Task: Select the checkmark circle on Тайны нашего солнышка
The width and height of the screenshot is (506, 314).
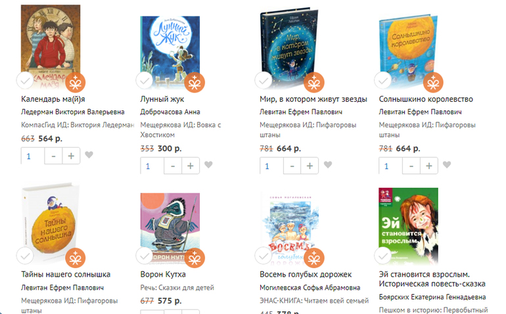Action: tap(25, 256)
